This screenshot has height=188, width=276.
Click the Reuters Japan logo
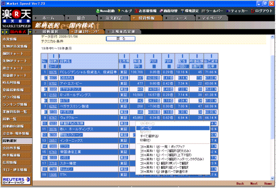click(x=16, y=181)
